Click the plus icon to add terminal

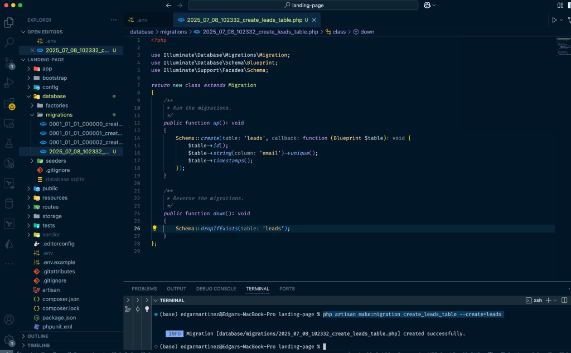(548, 300)
